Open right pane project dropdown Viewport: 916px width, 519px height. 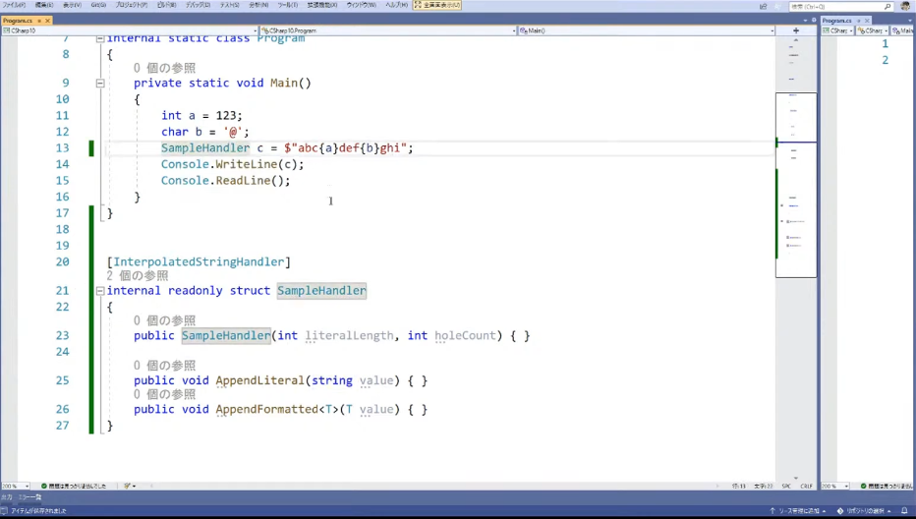point(837,30)
